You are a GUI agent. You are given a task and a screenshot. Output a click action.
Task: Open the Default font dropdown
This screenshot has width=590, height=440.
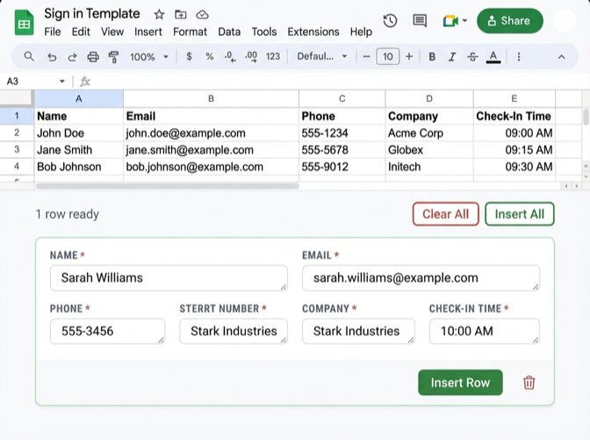pyautogui.click(x=322, y=57)
